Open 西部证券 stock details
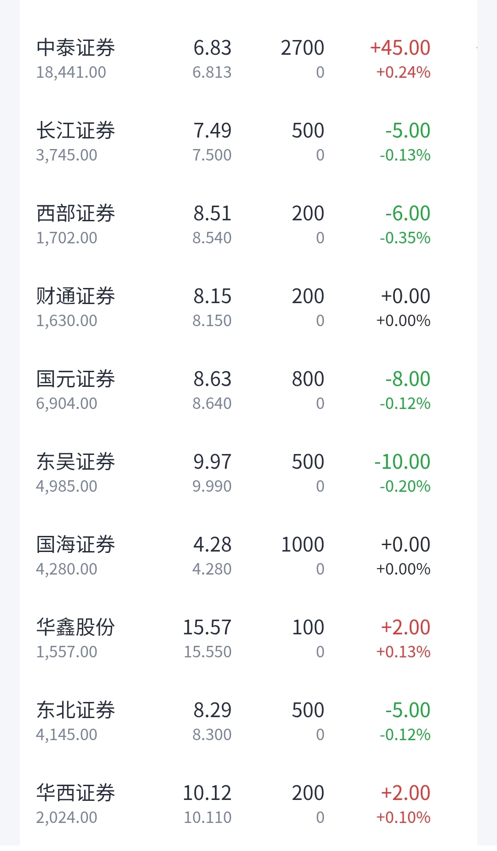The width and height of the screenshot is (497, 851). coord(248,225)
